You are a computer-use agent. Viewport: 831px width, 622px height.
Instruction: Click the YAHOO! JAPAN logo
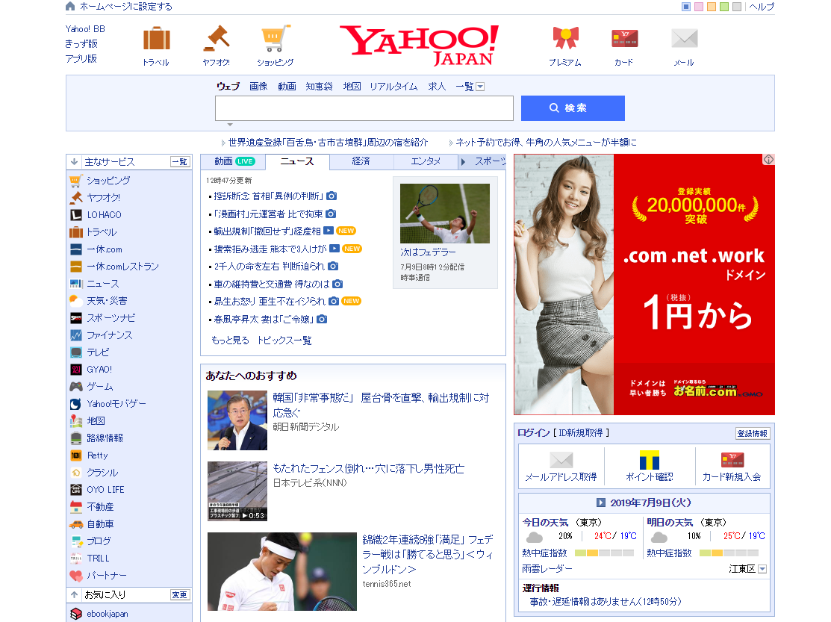[419, 45]
